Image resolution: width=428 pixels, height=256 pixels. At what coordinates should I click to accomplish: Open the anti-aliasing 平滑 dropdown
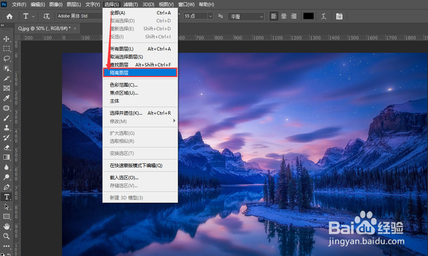245,16
